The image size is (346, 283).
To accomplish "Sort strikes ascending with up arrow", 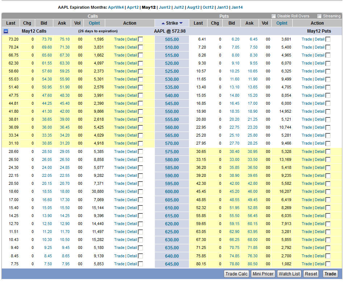I will pyautogui.click(x=163, y=23).
